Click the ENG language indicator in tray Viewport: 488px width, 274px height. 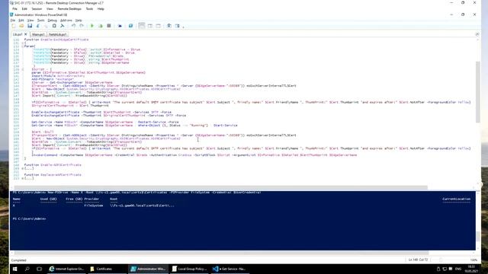(458, 269)
